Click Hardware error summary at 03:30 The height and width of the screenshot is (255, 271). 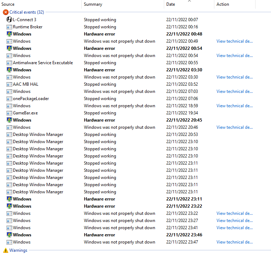[99, 70]
